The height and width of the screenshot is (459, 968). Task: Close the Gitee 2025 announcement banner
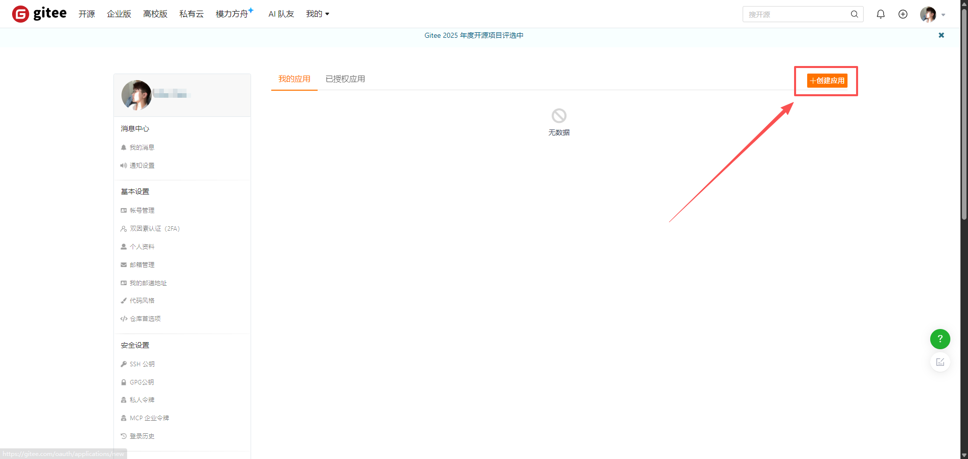click(x=941, y=35)
